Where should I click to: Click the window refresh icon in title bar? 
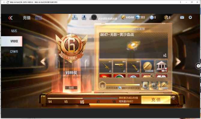tap(8, 2)
